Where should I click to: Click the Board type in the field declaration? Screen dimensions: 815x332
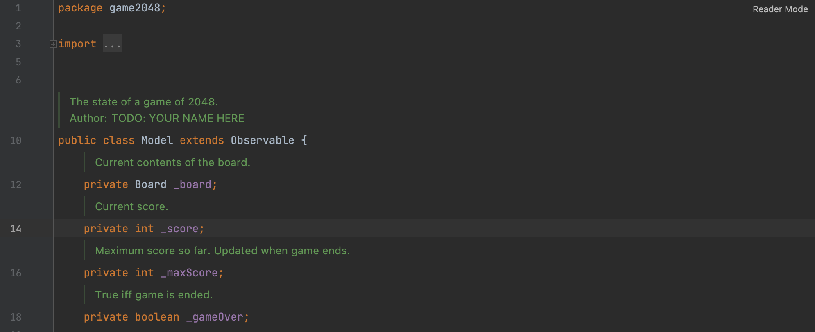tap(150, 184)
